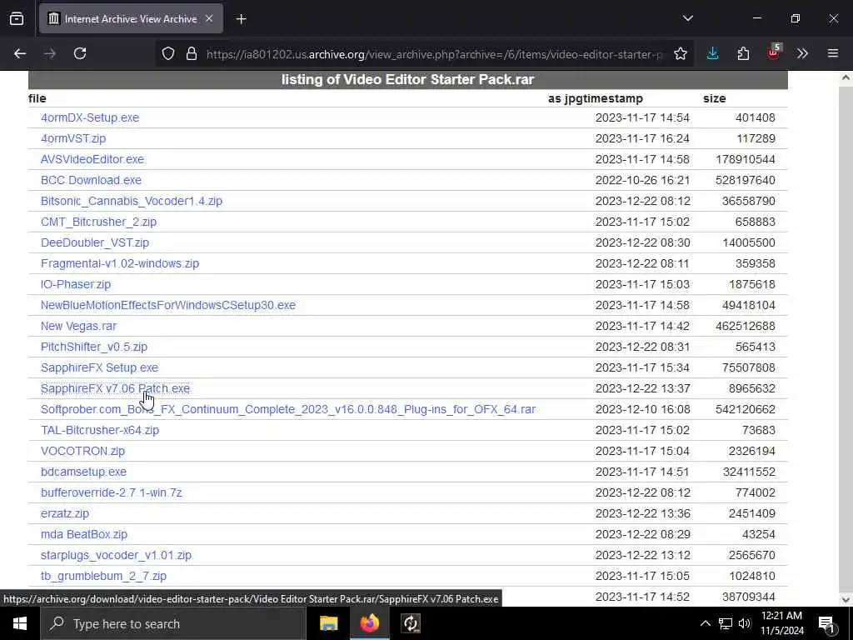Open the list all tabs dropdown
Viewport: 853px width, 640px height.
pos(687,18)
